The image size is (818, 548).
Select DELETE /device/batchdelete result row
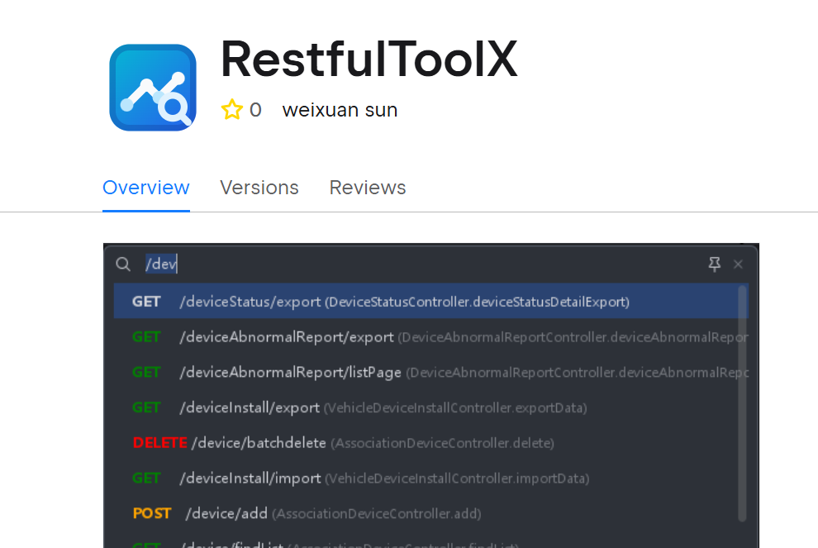pos(431,442)
